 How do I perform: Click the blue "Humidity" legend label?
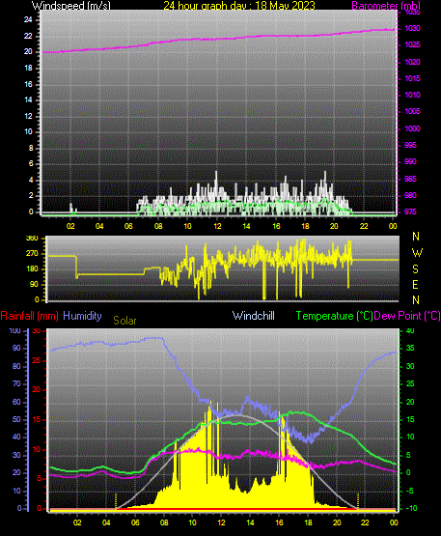[x=82, y=316]
